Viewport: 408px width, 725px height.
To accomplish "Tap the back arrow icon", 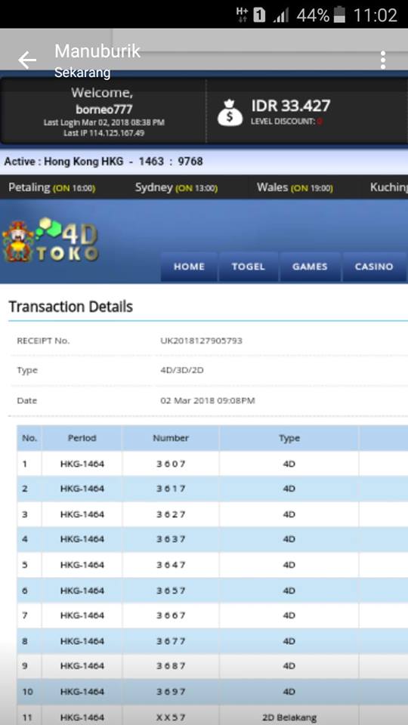I will coord(27,60).
